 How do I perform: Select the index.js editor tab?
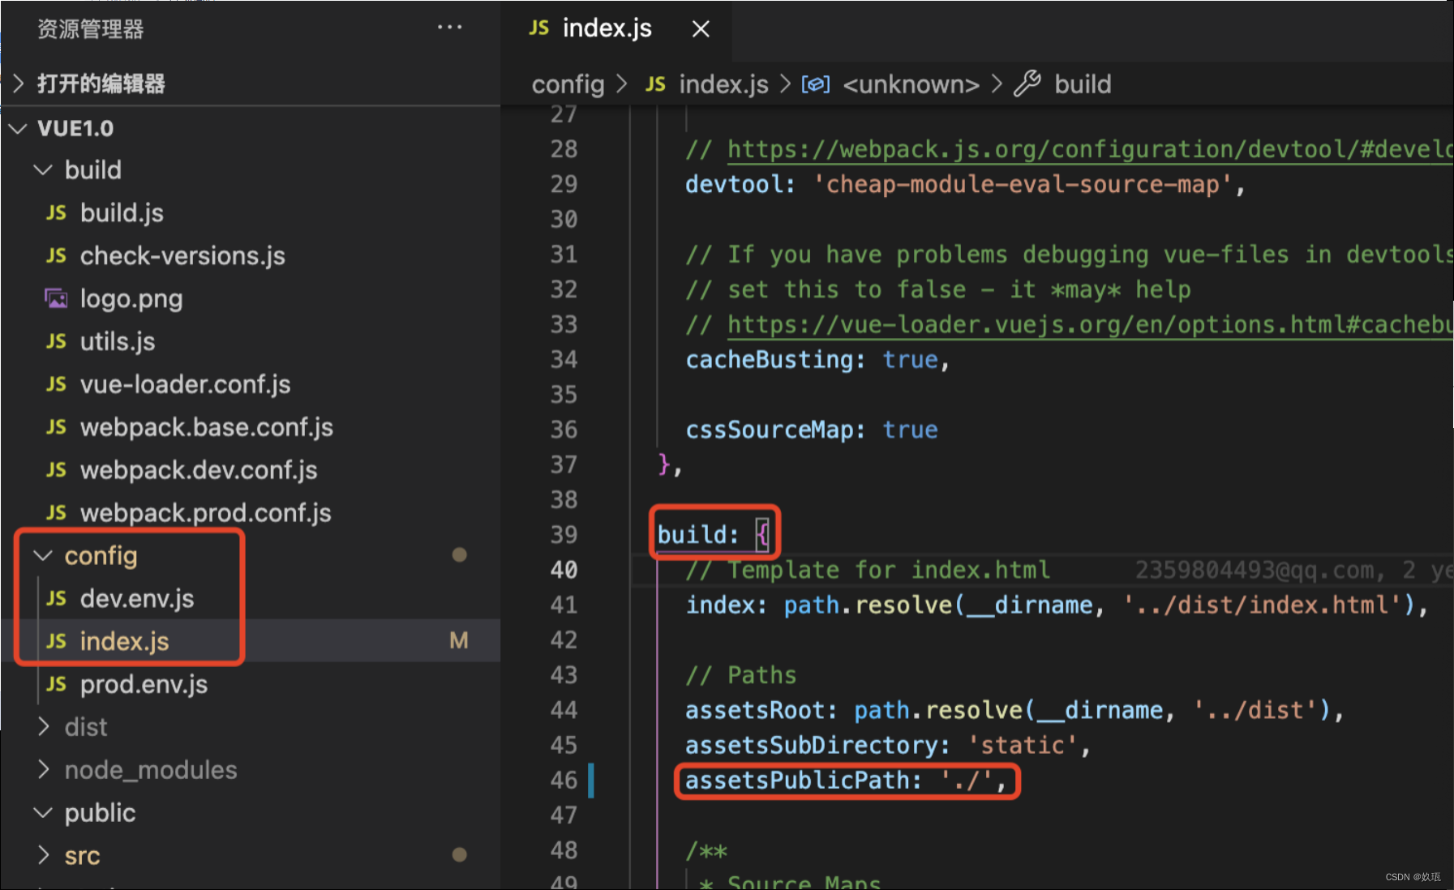click(616, 29)
